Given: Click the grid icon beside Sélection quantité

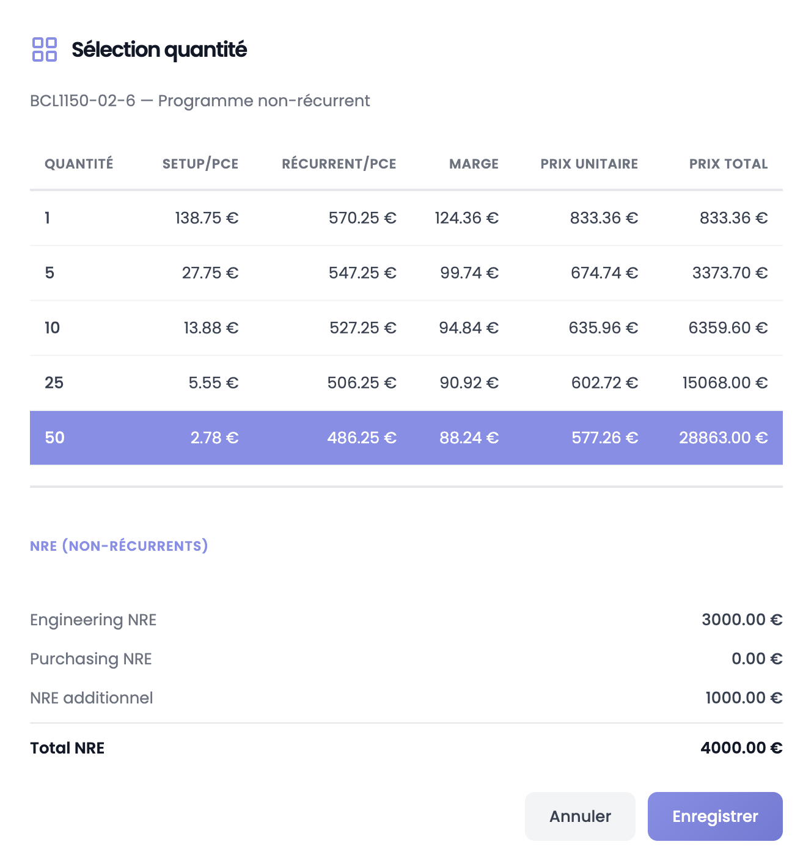Looking at the screenshot, I should 43,49.
